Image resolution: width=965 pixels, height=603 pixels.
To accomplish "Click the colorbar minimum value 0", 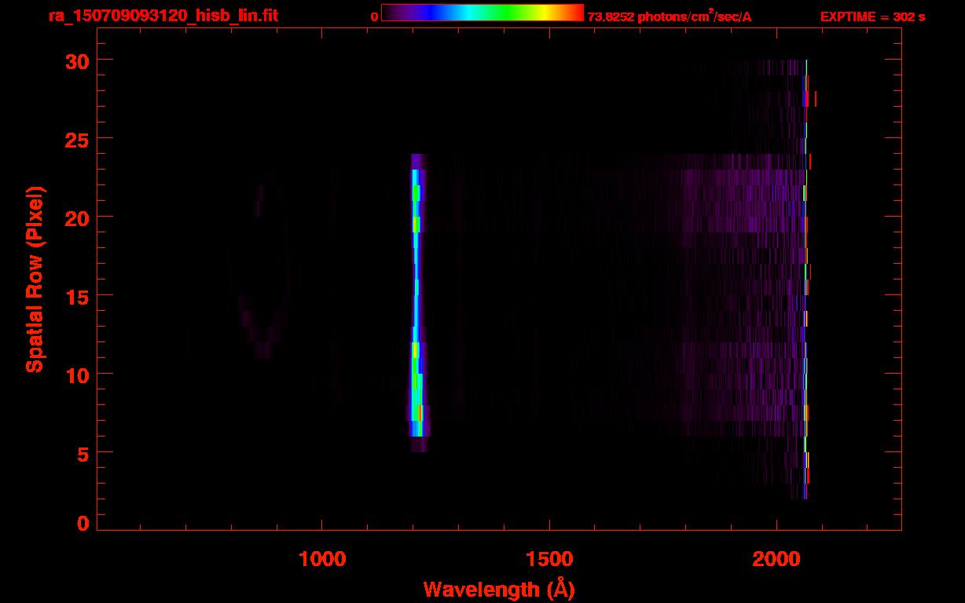I will (374, 16).
